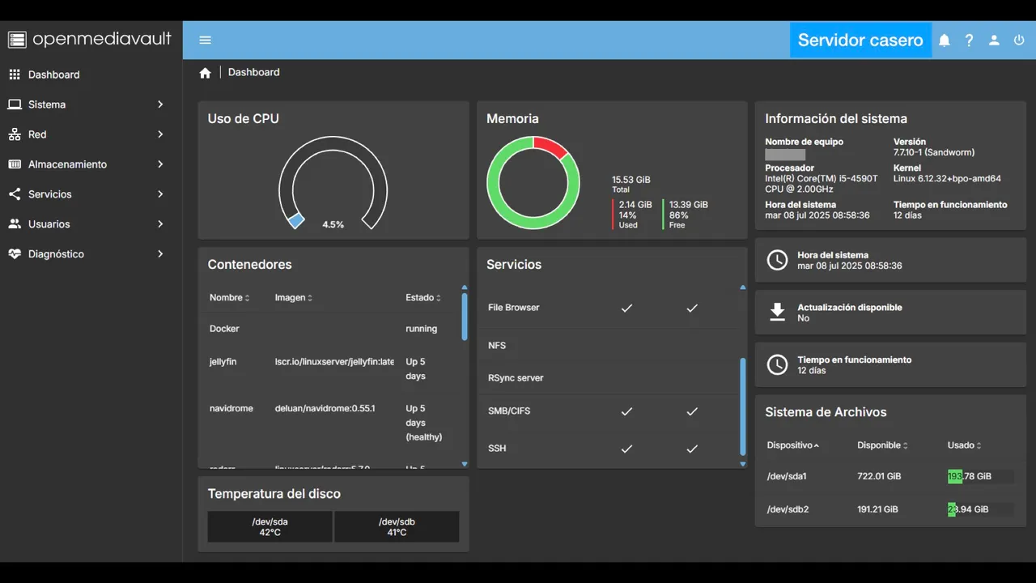This screenshot has height=583, width=1036.
Task: Sort file systems by the Disponible column
Action: pos(882,445)
